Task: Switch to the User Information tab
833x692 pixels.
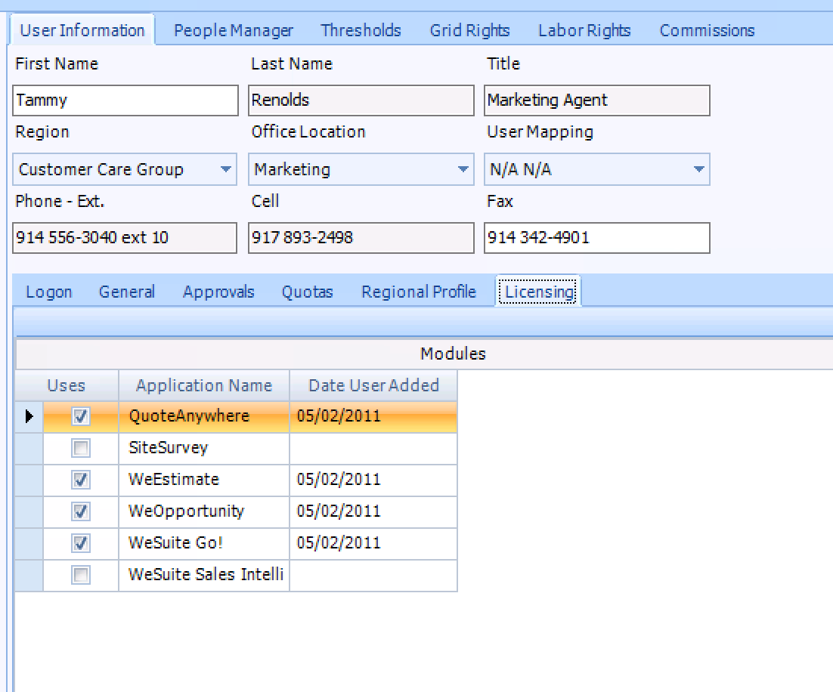Action: tap(82, 30)
